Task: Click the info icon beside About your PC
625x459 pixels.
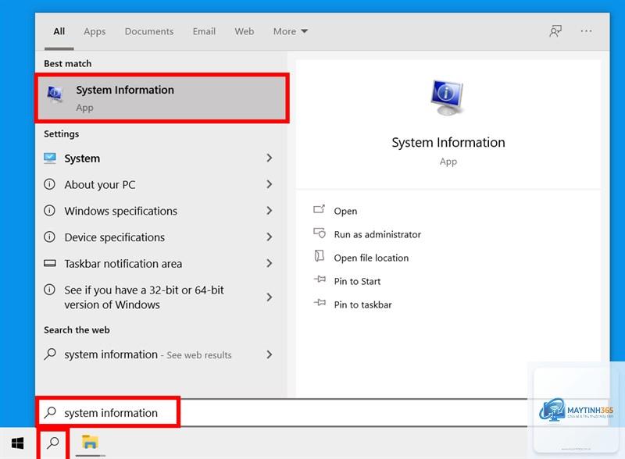Action: 49,184
